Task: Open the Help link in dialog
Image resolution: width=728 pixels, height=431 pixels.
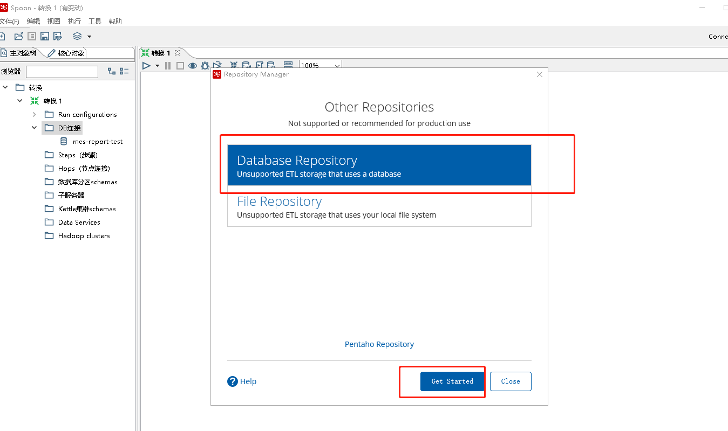Action: [x=242, y=381]
